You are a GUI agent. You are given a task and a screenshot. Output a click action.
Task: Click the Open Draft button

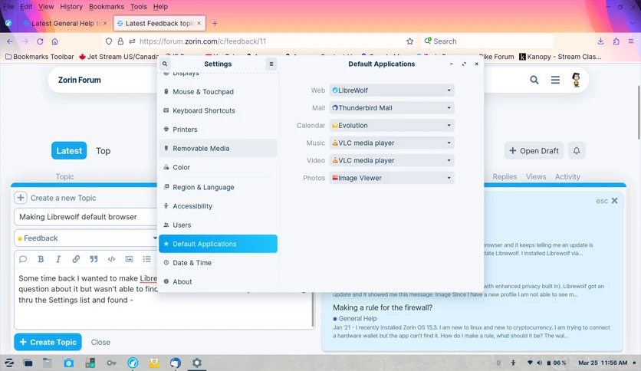pos(534,151)
